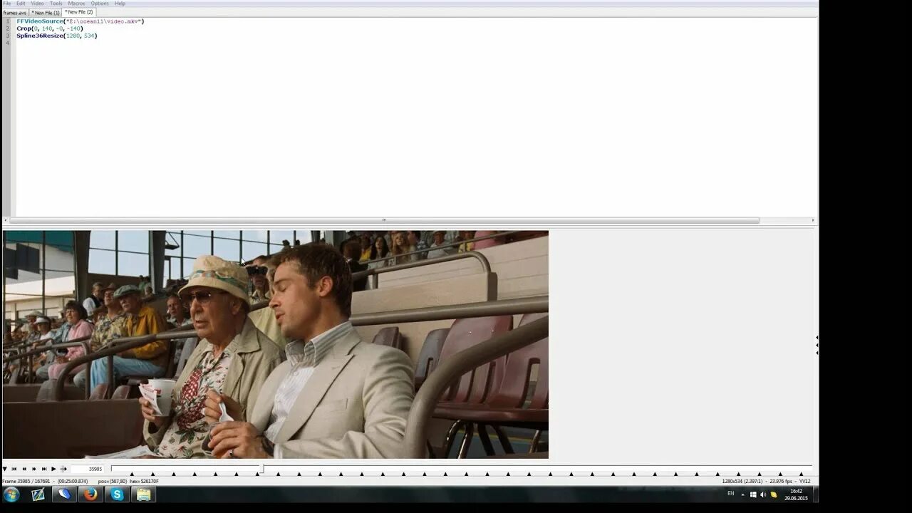Open the Video menu

tap(37, 4)
